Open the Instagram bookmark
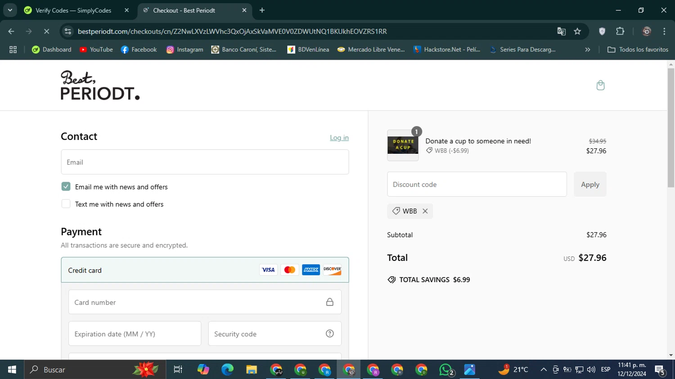675x379 pixels. coord(185,49)
